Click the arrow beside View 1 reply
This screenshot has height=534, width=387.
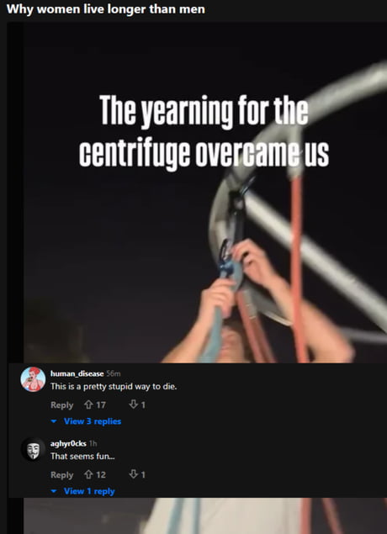54,491
